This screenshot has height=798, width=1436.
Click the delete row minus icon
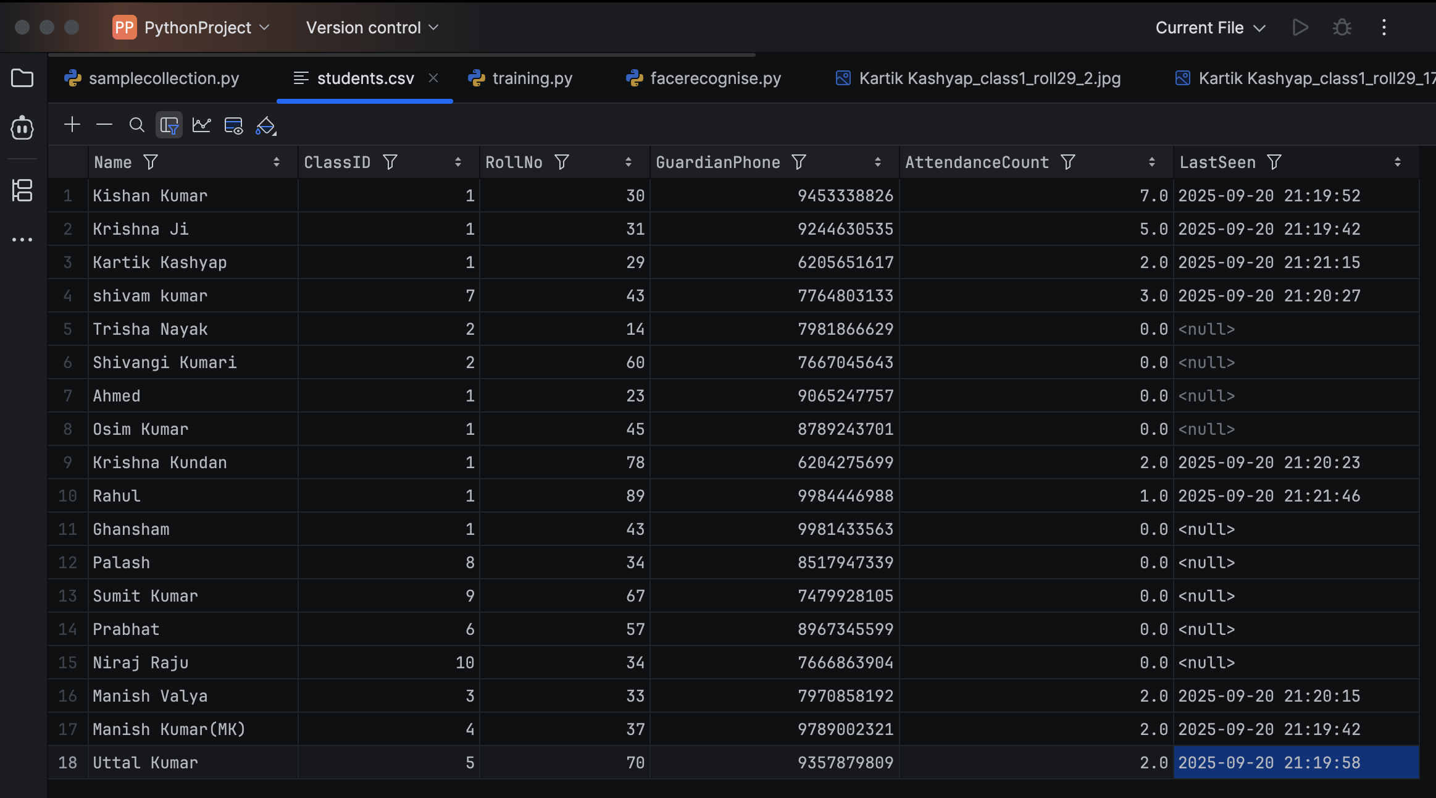(x=104, y=125)
